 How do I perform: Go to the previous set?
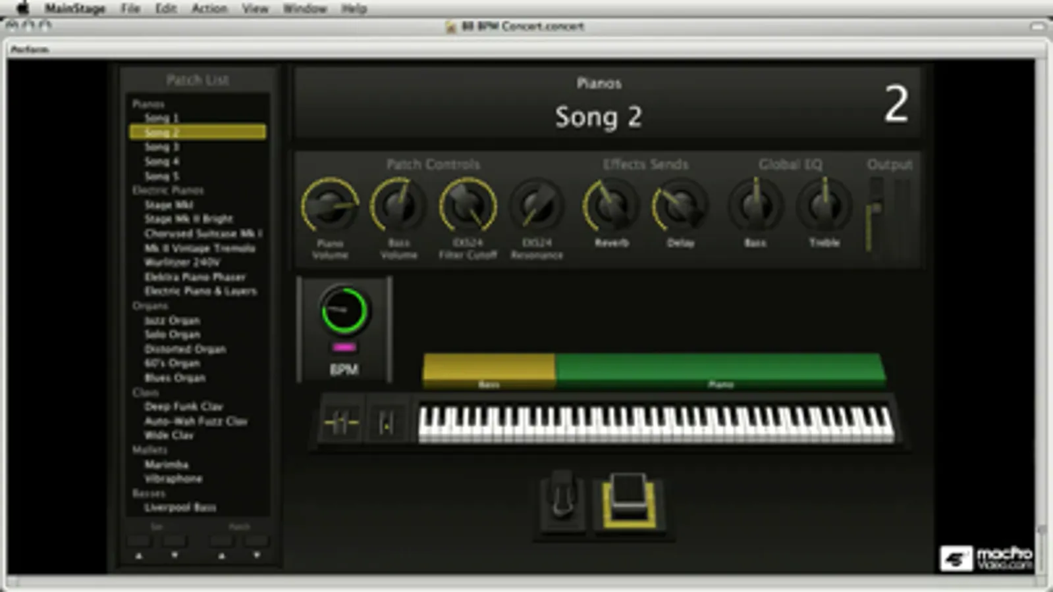point(139,541)
